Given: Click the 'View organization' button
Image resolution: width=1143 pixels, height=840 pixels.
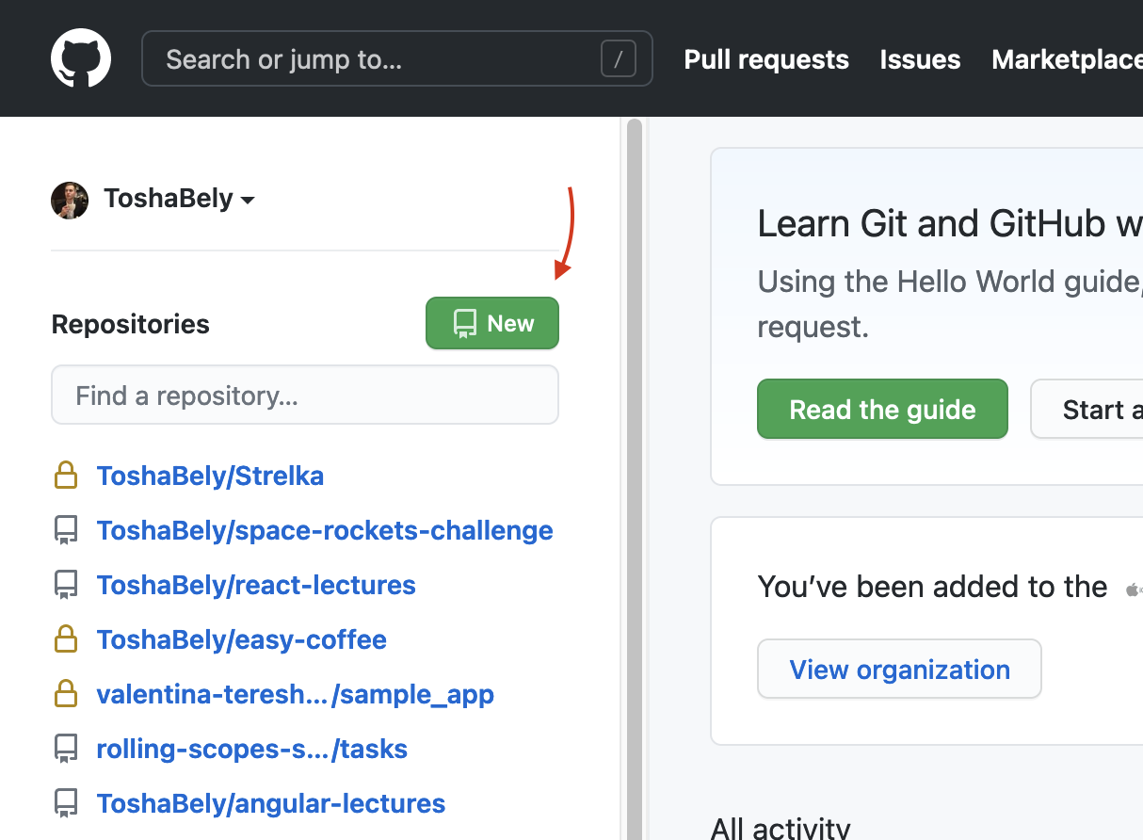Looking at the screenshot, I should tap(899, 669).
